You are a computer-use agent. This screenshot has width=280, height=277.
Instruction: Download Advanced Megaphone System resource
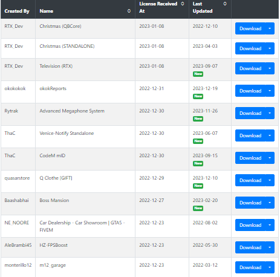pos(250,113)
